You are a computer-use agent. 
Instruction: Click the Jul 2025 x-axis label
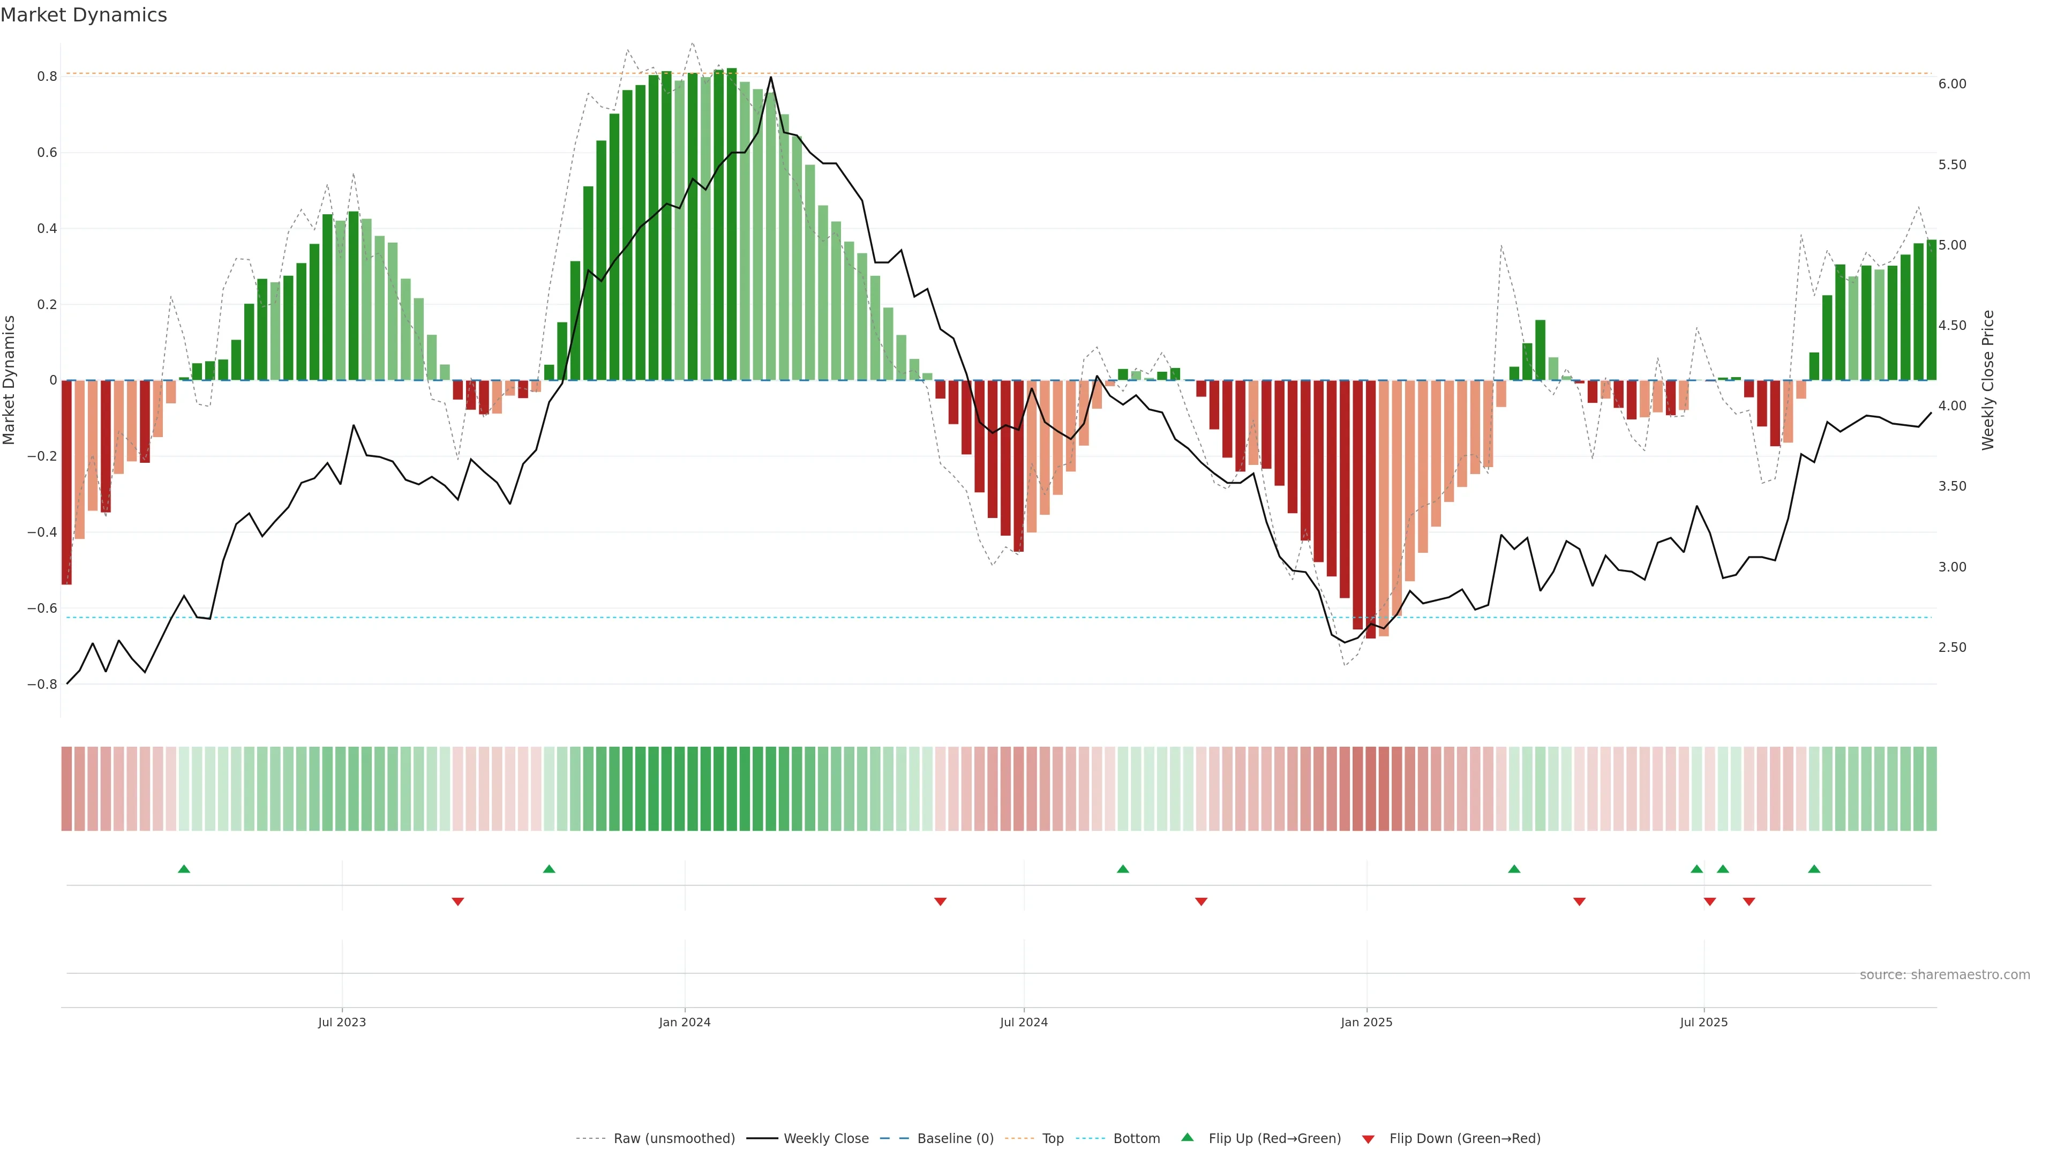click(1703, 1022)
